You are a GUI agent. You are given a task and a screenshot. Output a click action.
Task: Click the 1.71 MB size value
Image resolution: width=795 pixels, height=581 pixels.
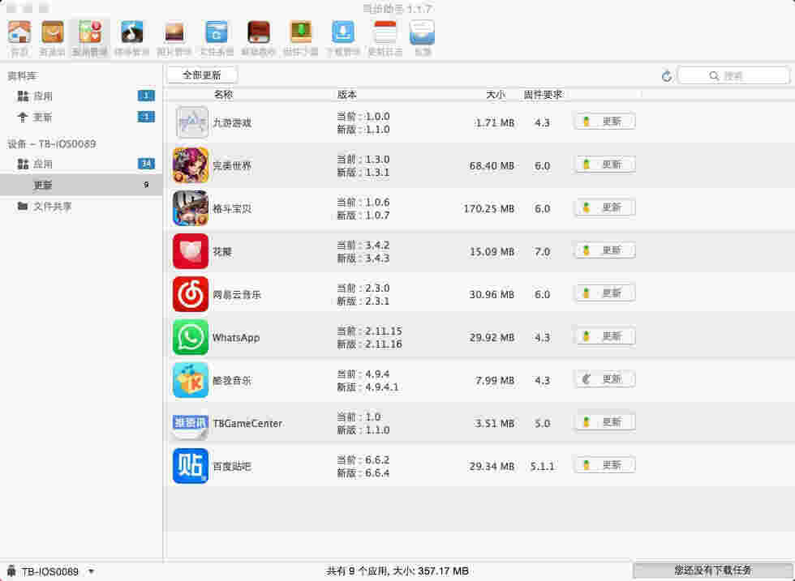(495, 122)
